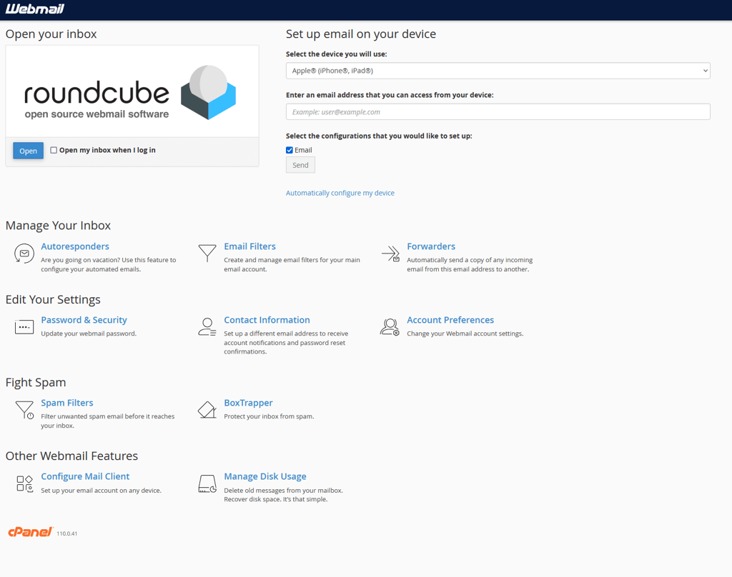The image size is (732, 577).
Task: Click the 'Other Webmail Features' heading
Action: [72, 456]
